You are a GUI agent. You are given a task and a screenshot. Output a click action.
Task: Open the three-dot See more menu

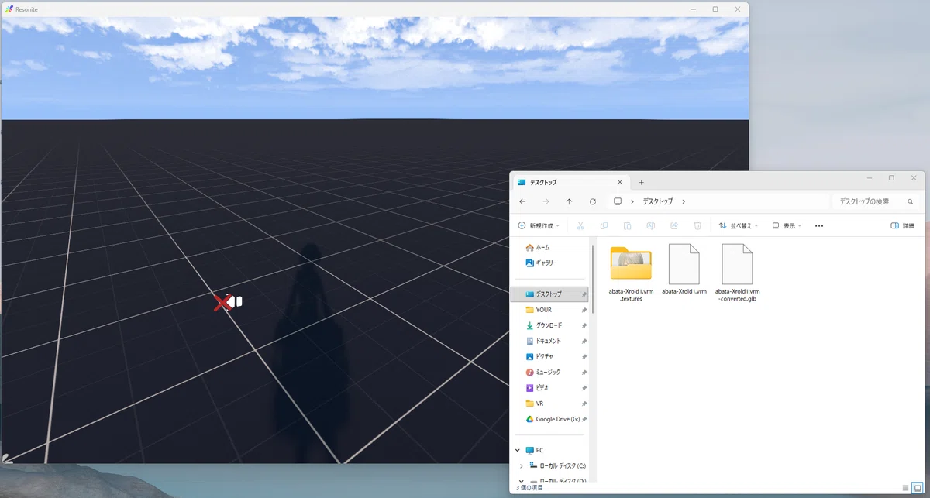(x=819, y=226)
